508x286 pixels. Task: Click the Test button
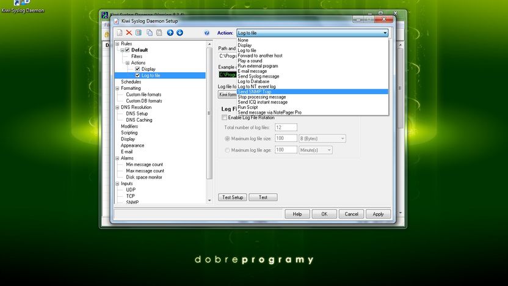[x=263, y=197]
